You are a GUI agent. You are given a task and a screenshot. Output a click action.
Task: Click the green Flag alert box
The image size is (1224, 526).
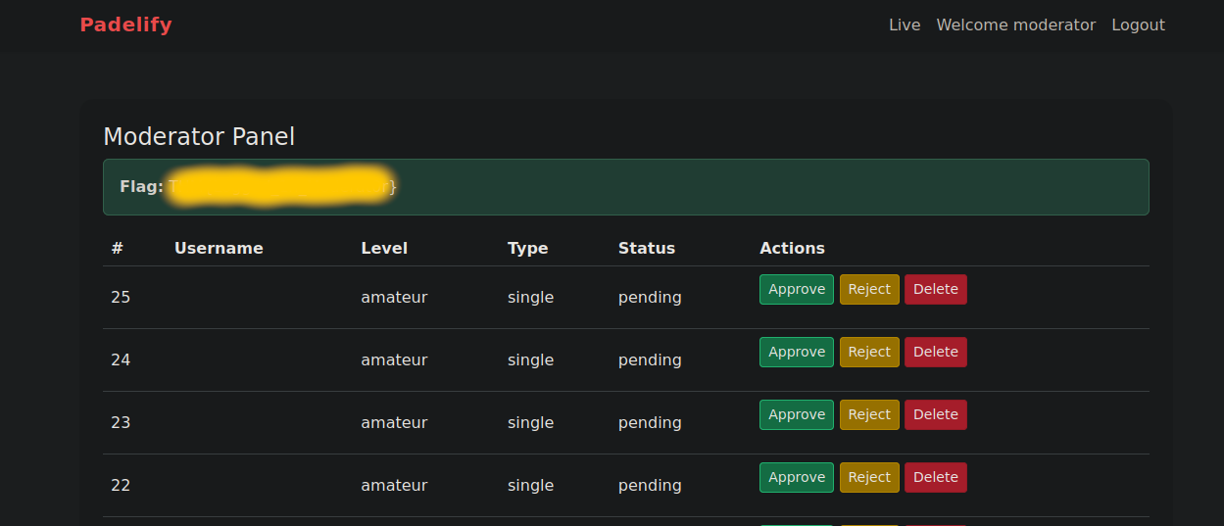(764, 187)
